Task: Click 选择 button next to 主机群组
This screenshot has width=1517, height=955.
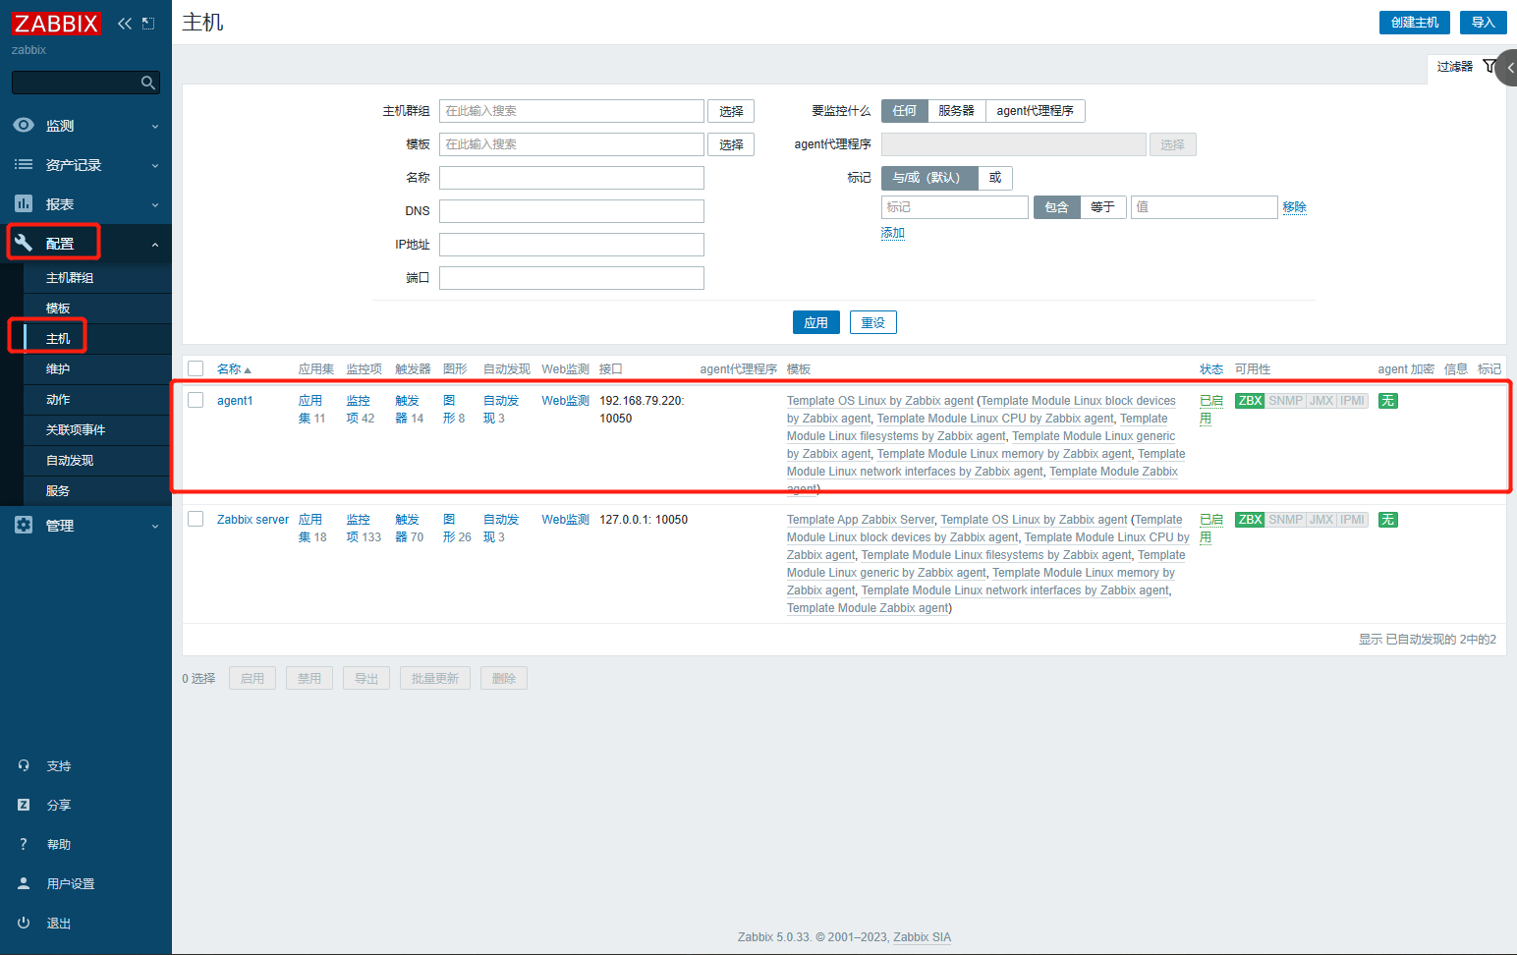Action: tap(731, 111)
